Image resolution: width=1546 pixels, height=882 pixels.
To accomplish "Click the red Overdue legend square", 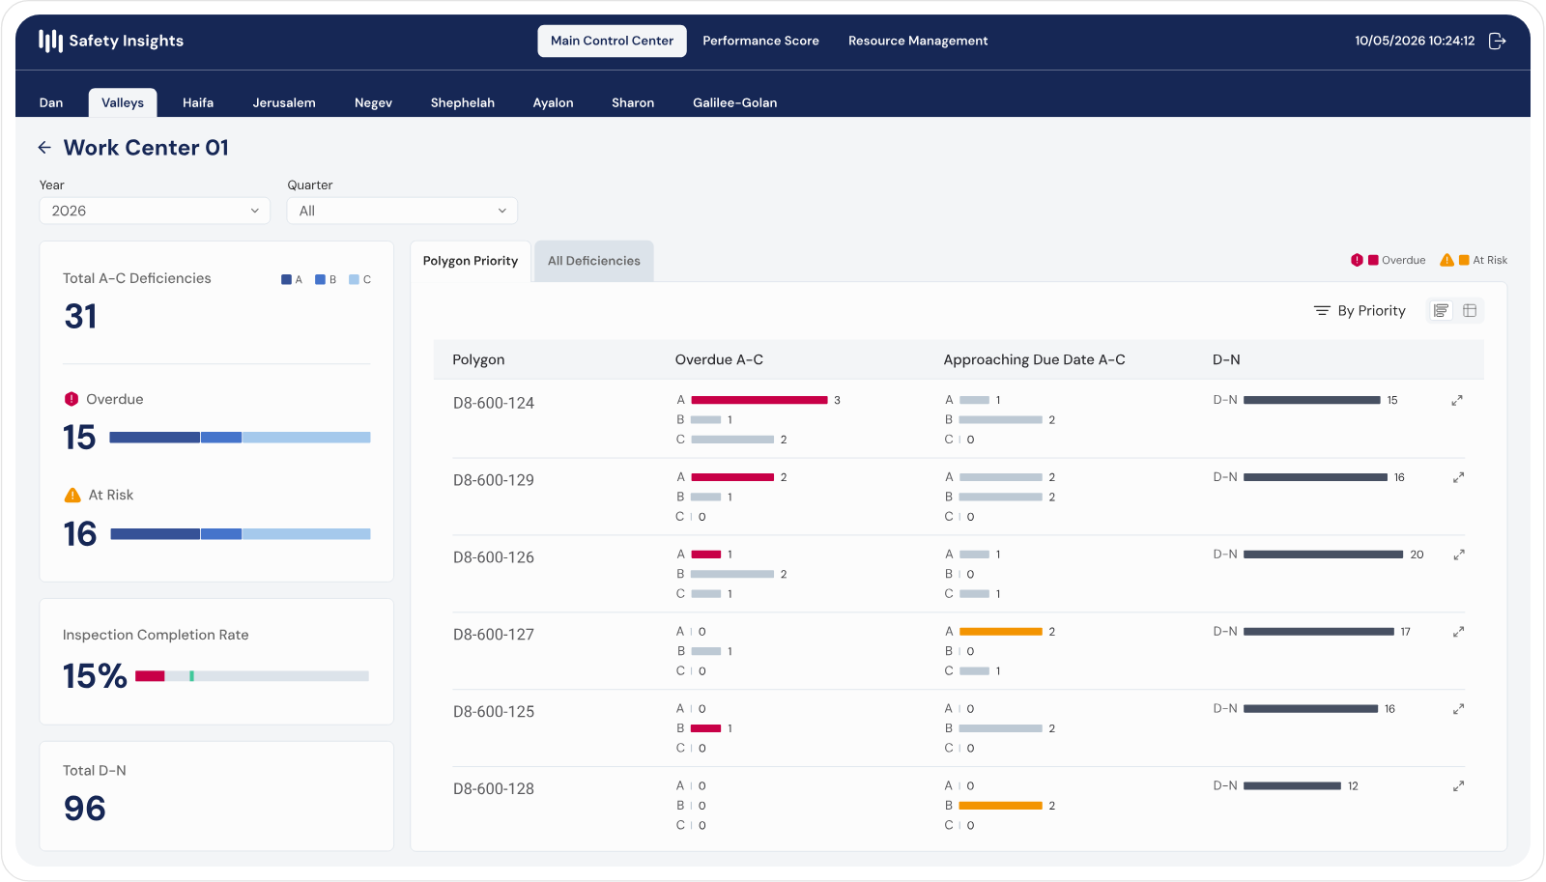I will (x=1373, y=260).
